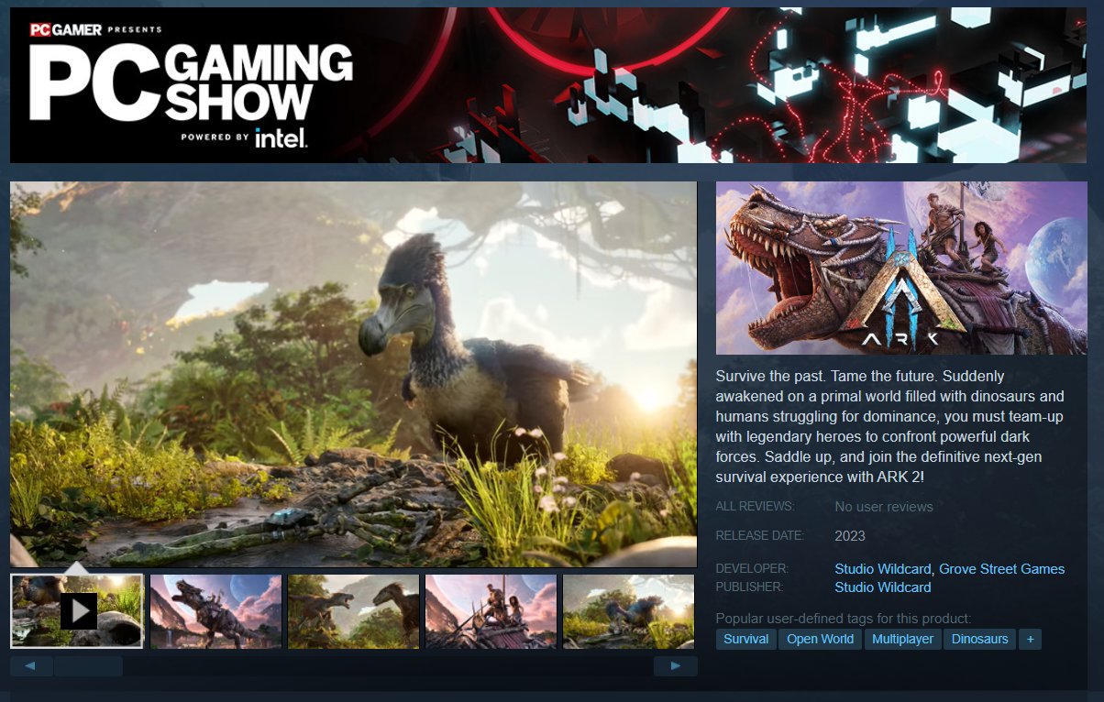The image size is (1104, 702).
Task: Click the release date value '2023'
Action: click(850, 536)
